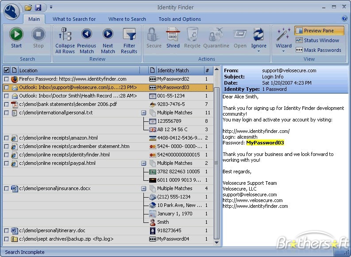Click the Stop search icon

click(38, 34)
